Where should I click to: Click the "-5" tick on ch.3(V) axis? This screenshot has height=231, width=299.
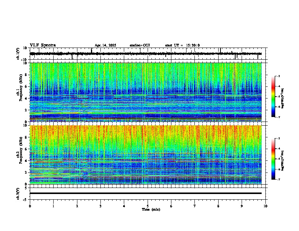click(x=25, y=200)
